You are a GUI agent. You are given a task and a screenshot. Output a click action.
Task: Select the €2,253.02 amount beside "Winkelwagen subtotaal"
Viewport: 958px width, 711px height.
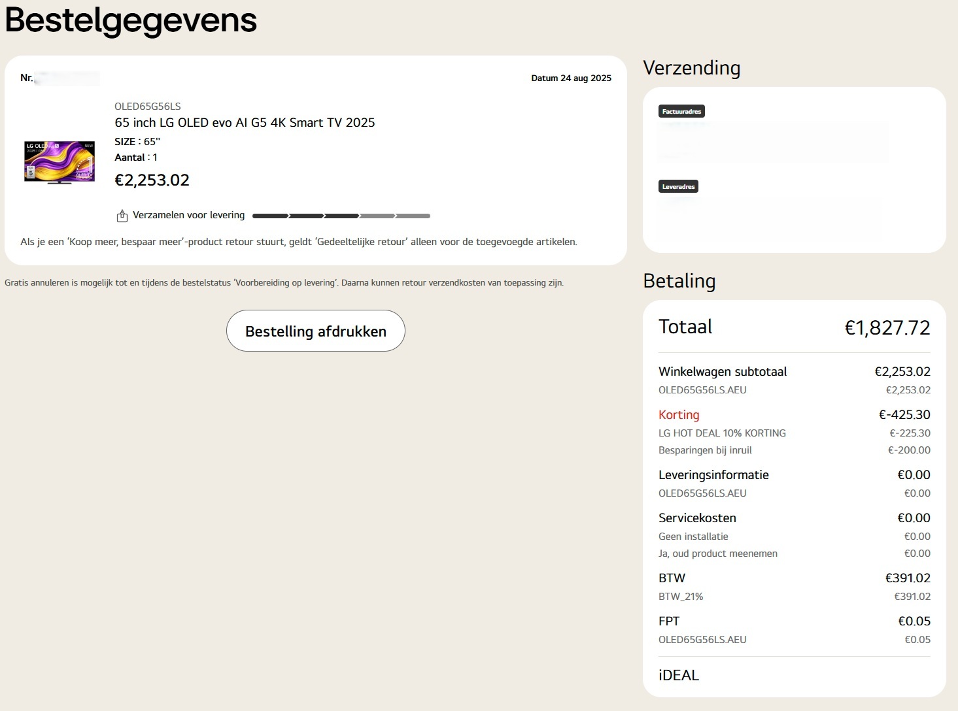pyautogui.click(x=902, y=371)
